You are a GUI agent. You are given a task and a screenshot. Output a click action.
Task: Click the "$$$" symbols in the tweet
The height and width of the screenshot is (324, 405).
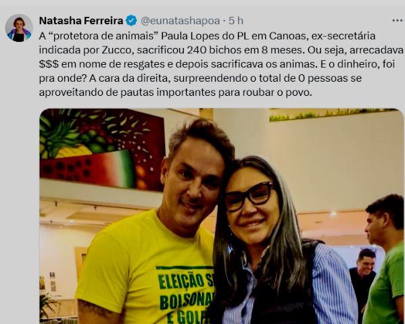coord(49,64)
